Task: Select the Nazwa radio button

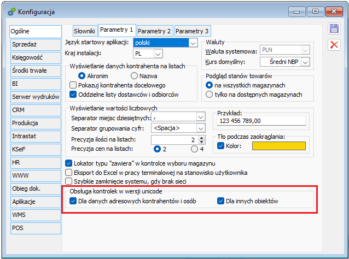Action: [x=134, y=76]
